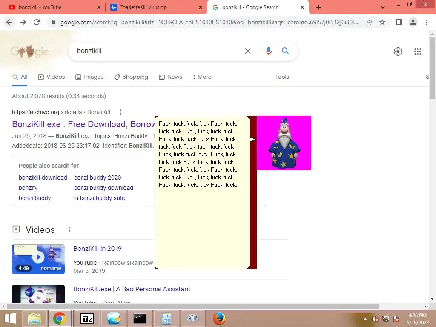
Task: Open options for archive.org result
Action: click(x=120, y=112)
